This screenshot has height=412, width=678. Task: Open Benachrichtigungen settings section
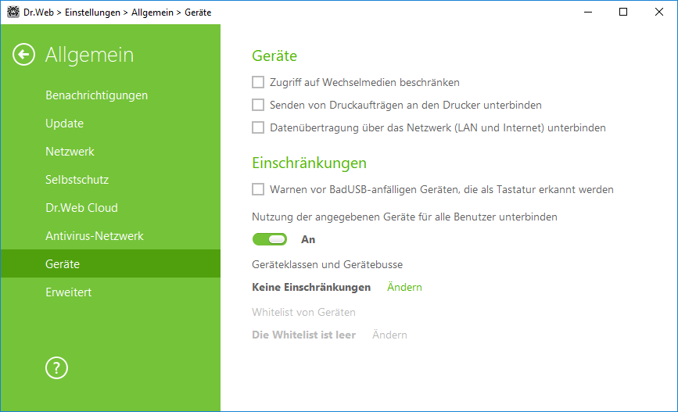click(110, 95)
